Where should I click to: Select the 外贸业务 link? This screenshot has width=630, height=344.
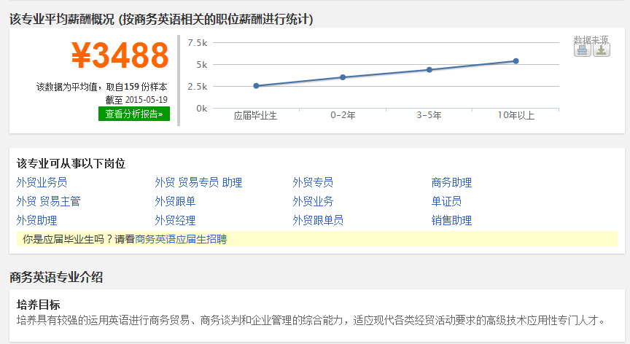coord(313,202)
